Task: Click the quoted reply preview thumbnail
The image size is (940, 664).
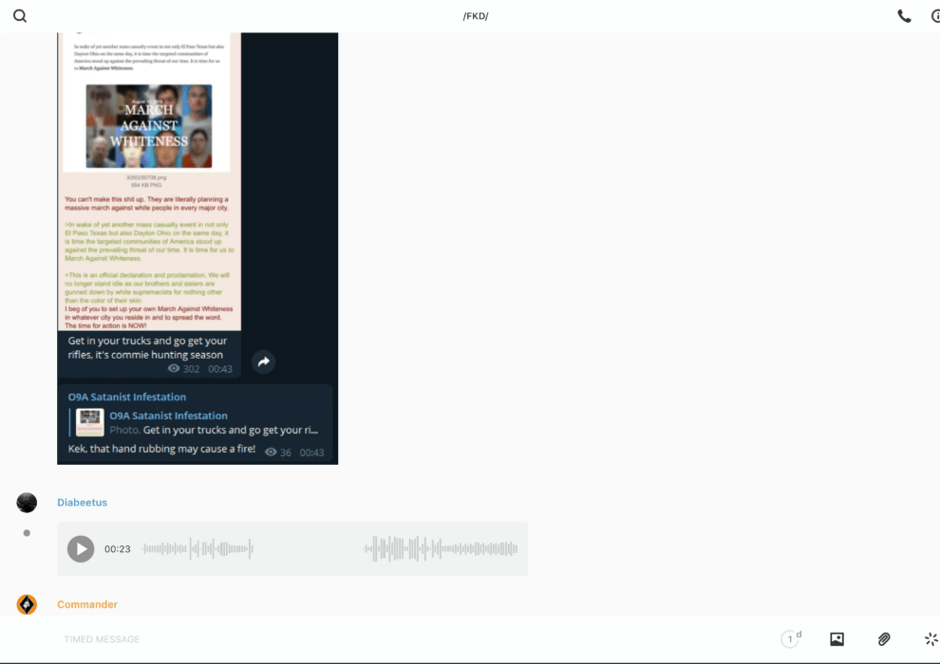Action: pyautogui.click(x=90, y=423)
